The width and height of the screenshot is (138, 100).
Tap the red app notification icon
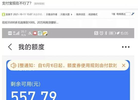(35, 33)
